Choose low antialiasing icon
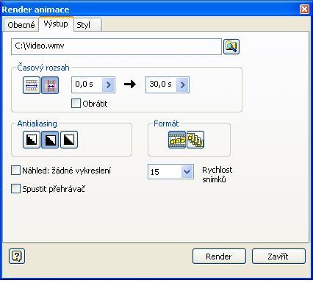Viewport: 313px width, 283px height. point(50,140)
